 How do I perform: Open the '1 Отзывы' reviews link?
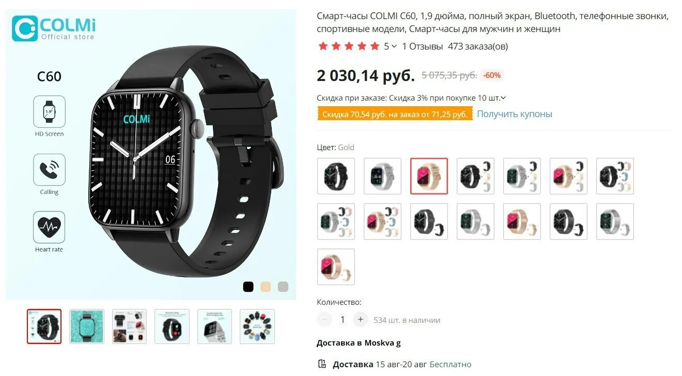(422, 46)
